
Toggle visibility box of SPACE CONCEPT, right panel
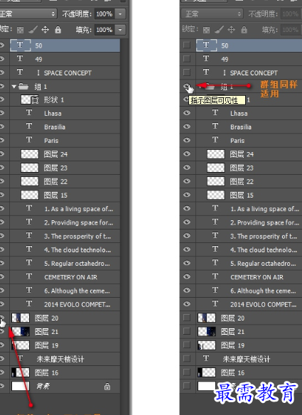tap(187, 72)
